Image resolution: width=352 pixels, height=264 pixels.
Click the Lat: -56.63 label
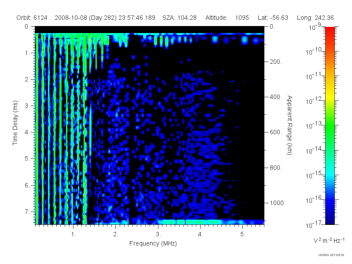coord(273,18)
